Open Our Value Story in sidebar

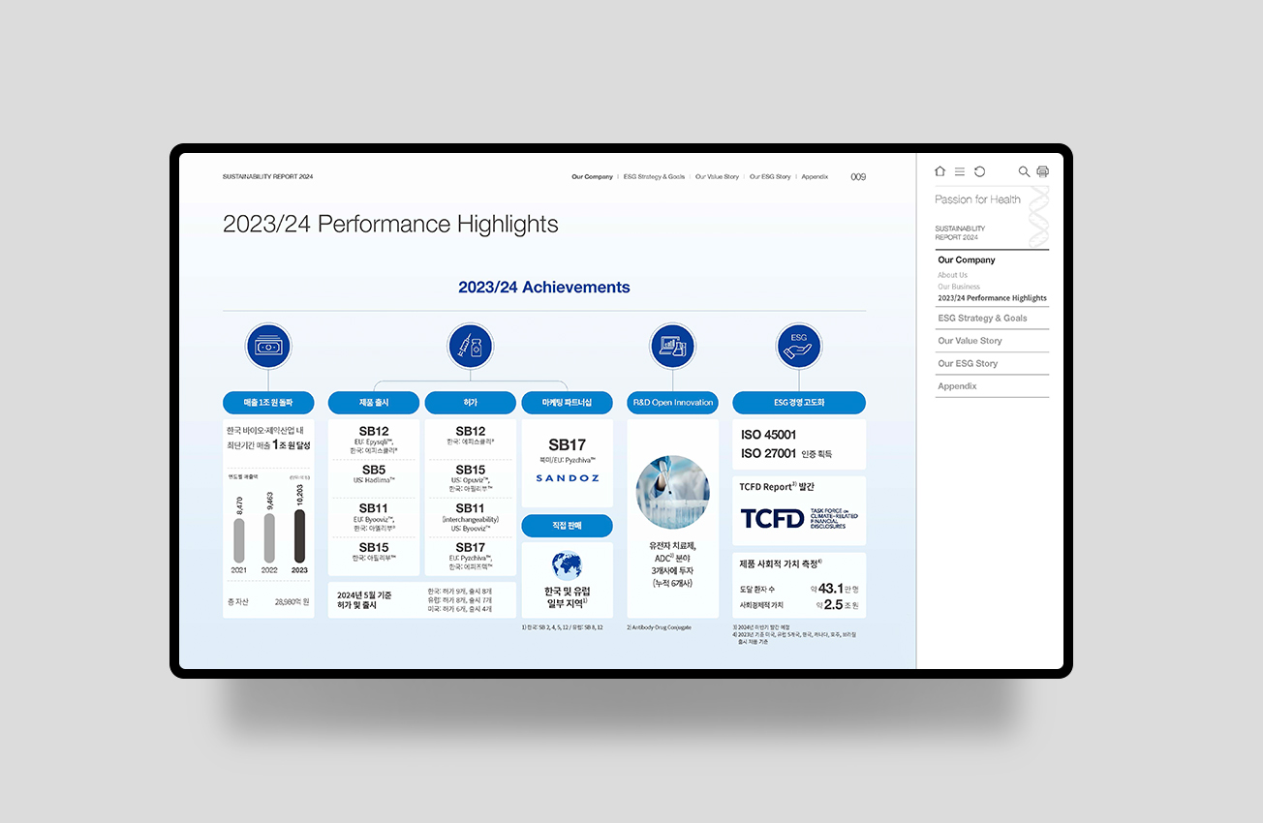(x=970, y=341)
